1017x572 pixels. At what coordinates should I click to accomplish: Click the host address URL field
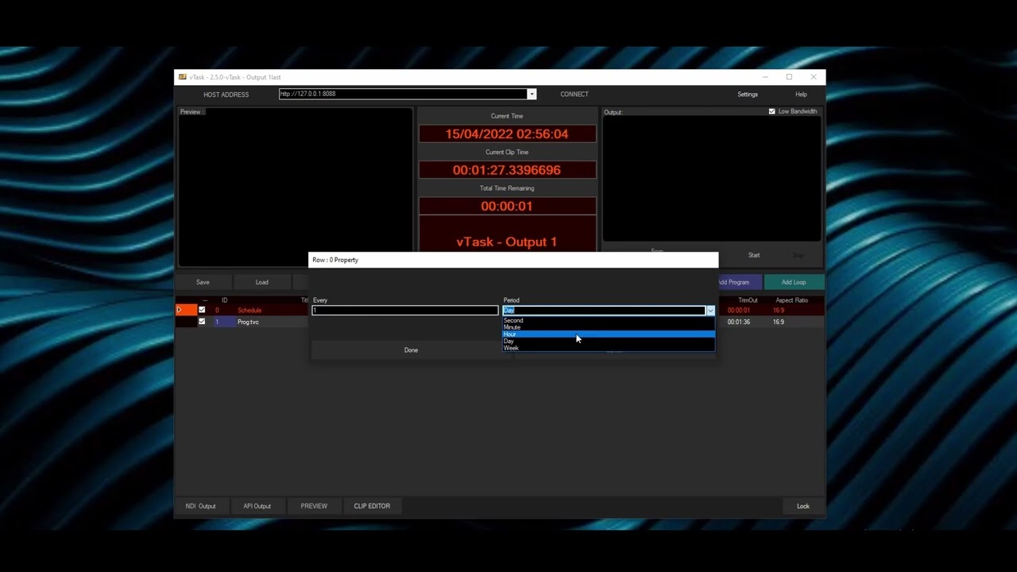coord(403,94)
